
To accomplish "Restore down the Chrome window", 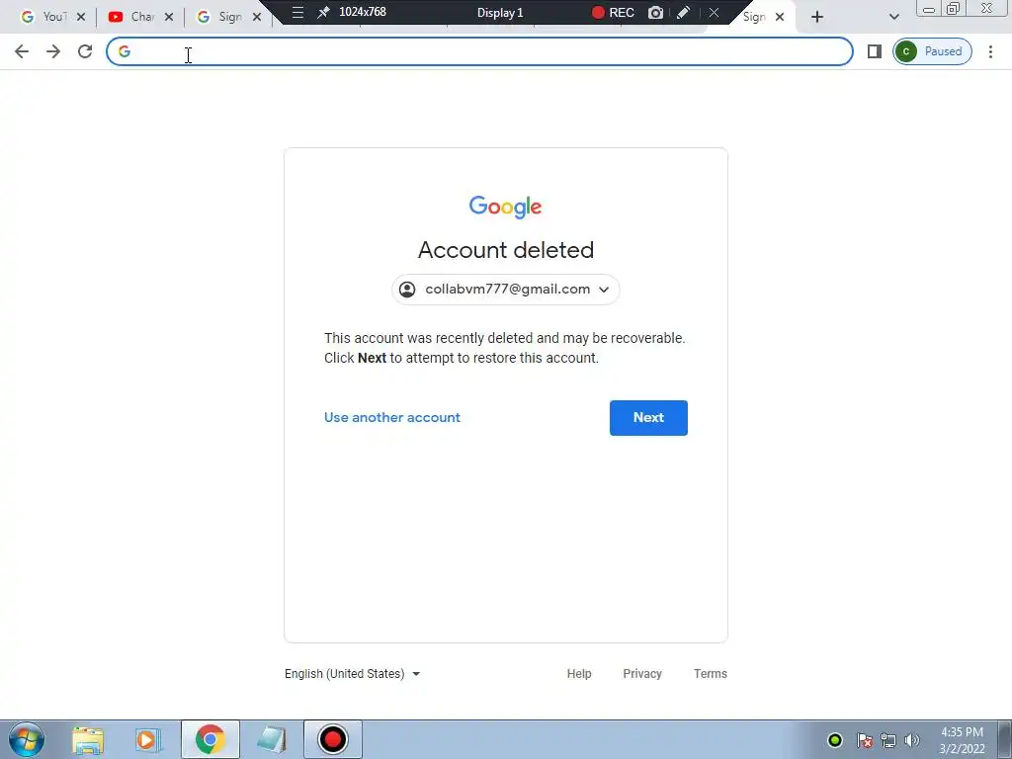I will pos(954,9).
